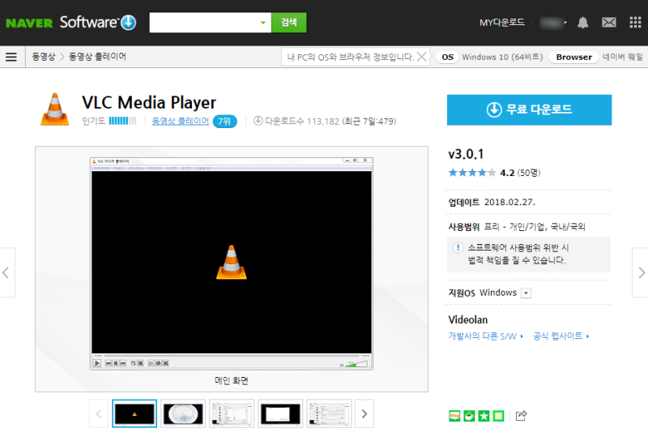Open the notifications bell
Image resolution: width=648 pixels, height=441 pixels.
(x=582, y=23)
